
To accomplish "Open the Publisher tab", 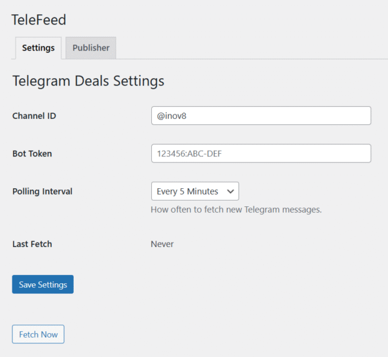I will tap(91, 48).
